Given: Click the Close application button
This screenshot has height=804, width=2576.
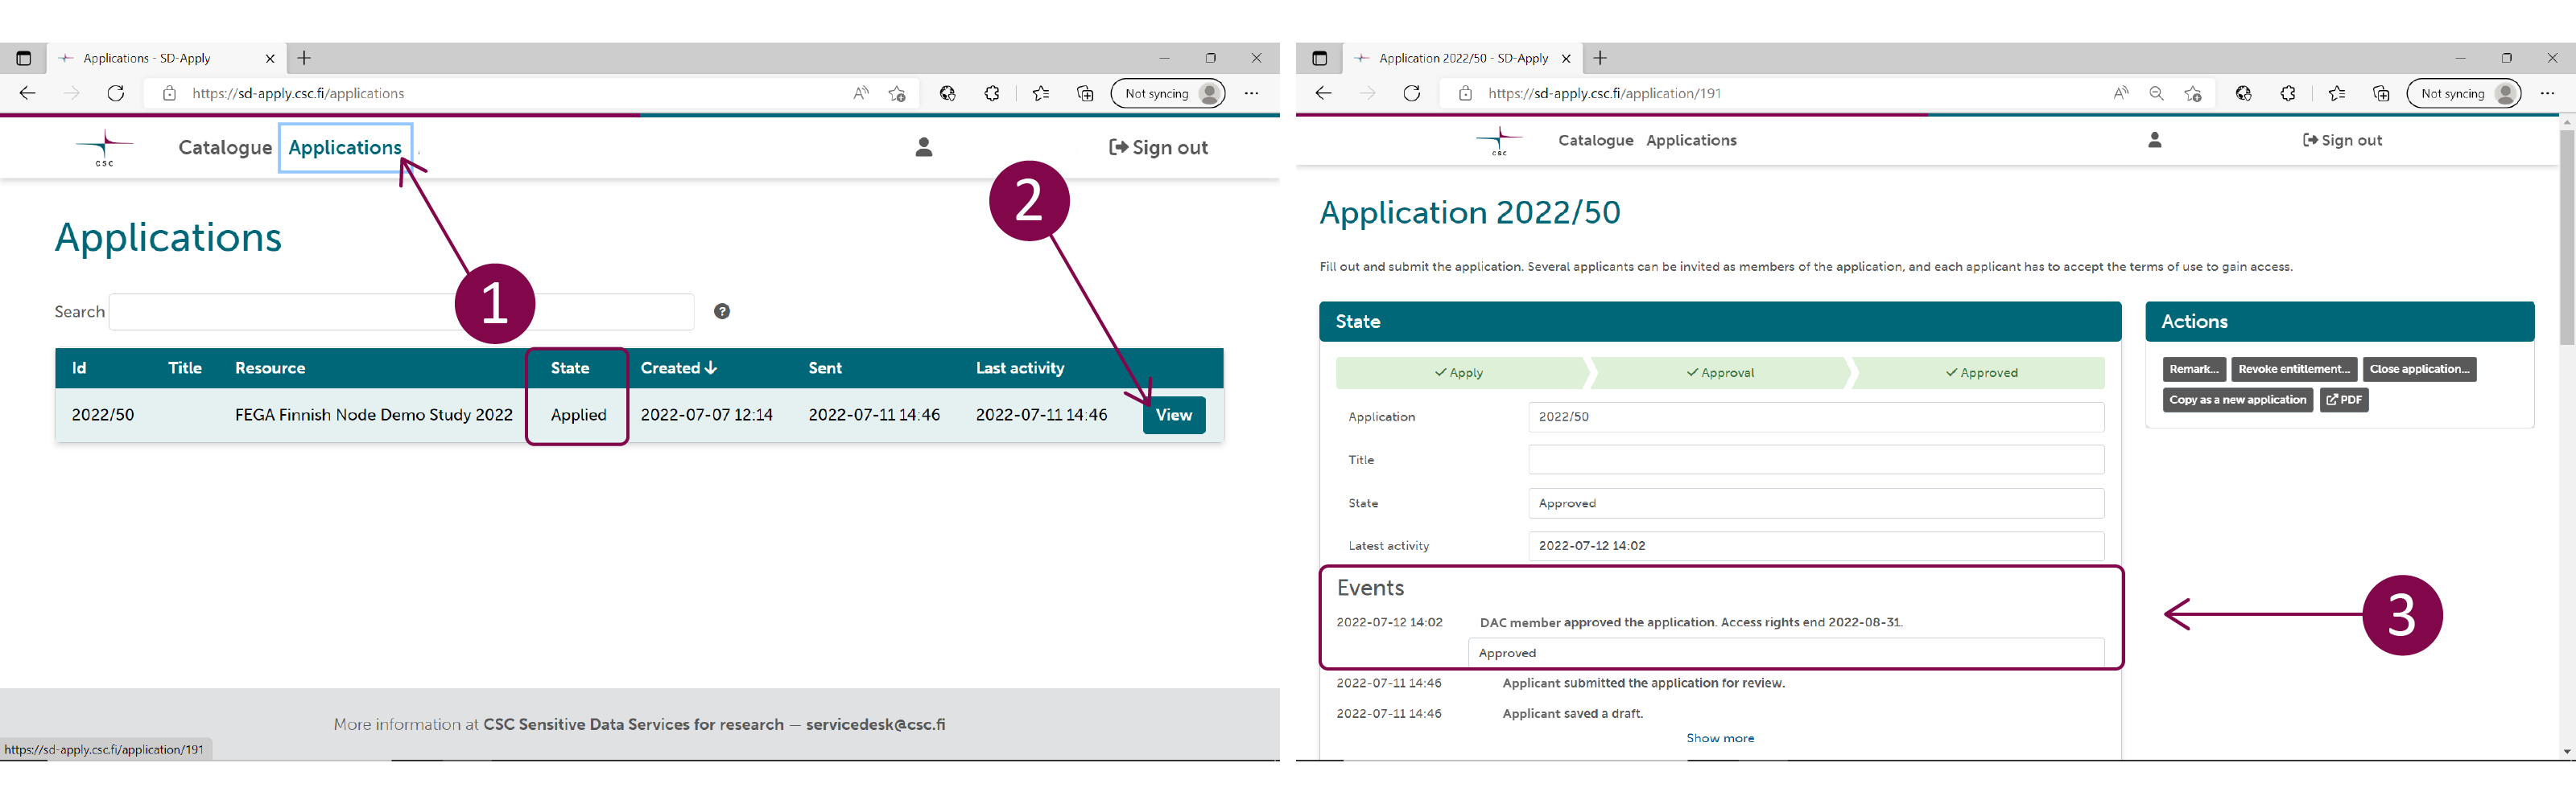Looking at the screenshot, I should click(2418, 370).
